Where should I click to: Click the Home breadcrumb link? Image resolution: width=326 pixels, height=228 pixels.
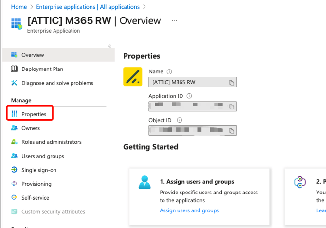click(x=19, y=7)
